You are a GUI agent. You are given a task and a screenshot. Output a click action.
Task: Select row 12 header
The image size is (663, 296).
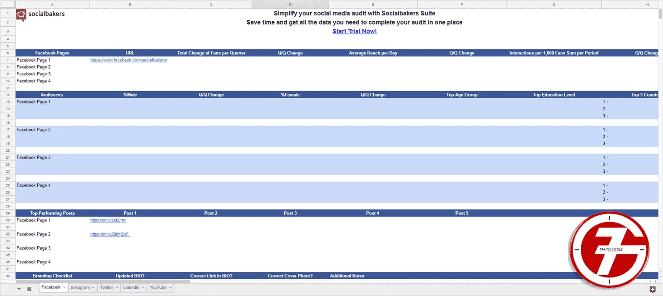[8, 95]
